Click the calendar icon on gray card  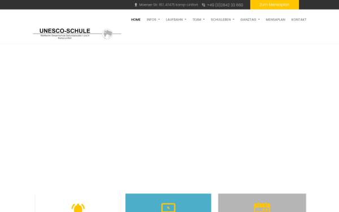(x=262, y=207)
